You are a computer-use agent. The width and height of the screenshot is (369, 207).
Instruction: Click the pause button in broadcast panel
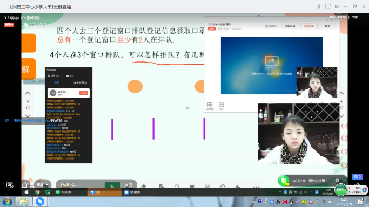tap(327, 26)
